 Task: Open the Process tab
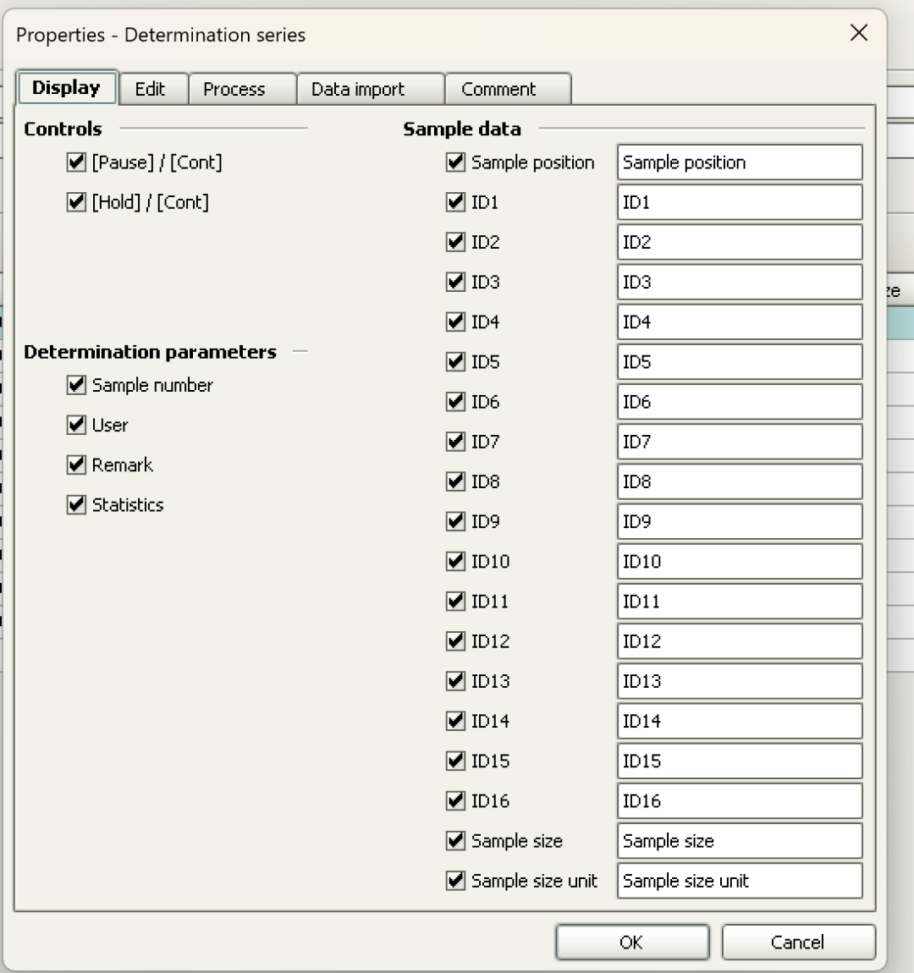tap(242, 89)
